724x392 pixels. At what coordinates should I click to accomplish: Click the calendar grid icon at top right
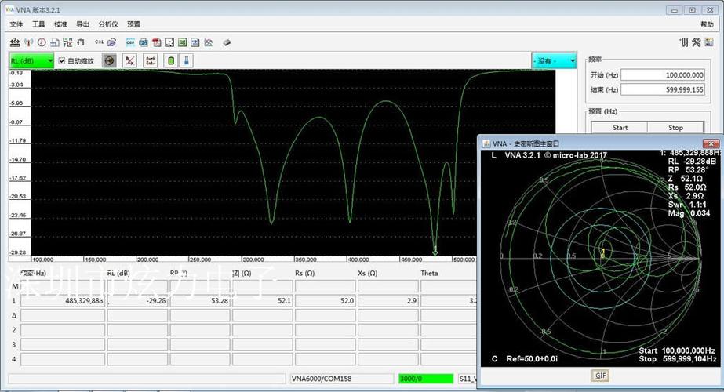[709, 42]
